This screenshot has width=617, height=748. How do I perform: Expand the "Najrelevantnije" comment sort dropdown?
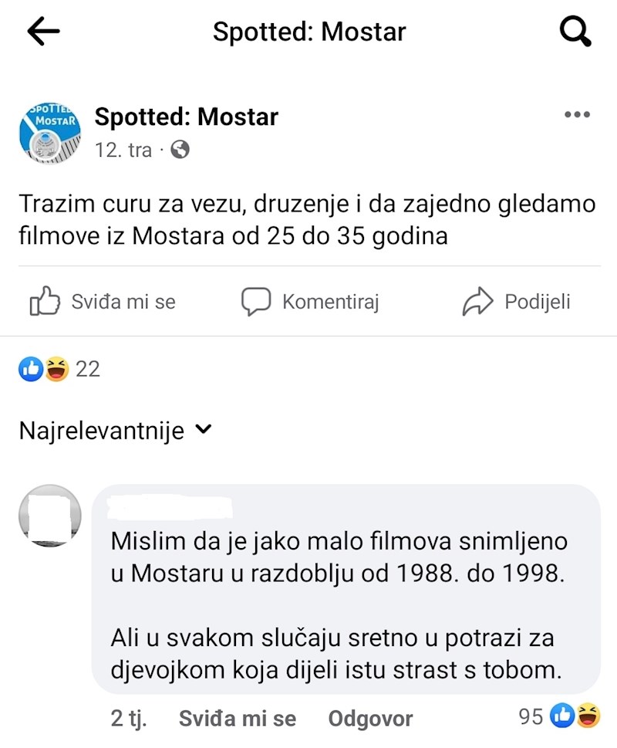click(x=101, y=430)
